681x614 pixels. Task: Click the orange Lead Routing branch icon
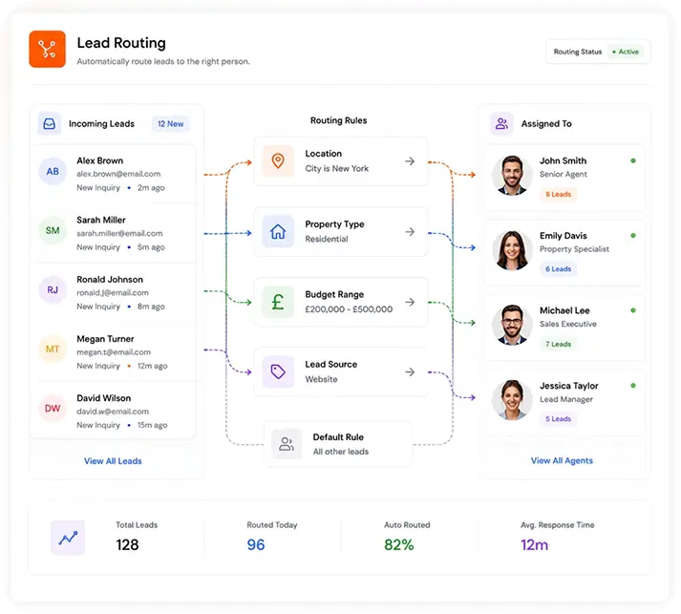point(48,49)
